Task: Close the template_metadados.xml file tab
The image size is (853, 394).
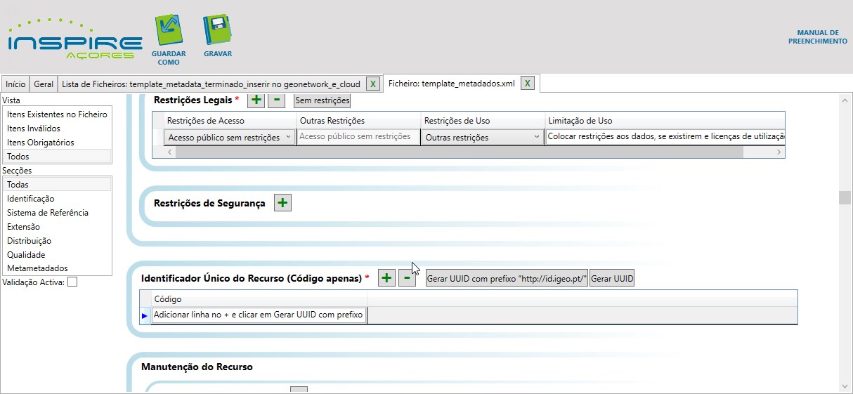Action: click(x=528, y=84)
